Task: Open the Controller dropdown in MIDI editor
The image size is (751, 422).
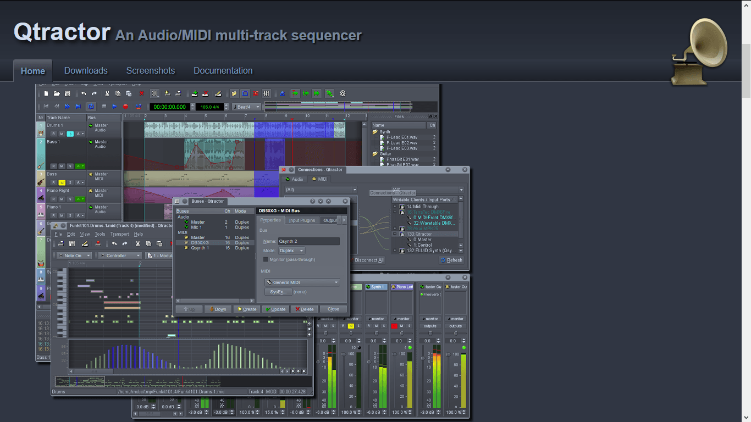Action: point(120,256)
